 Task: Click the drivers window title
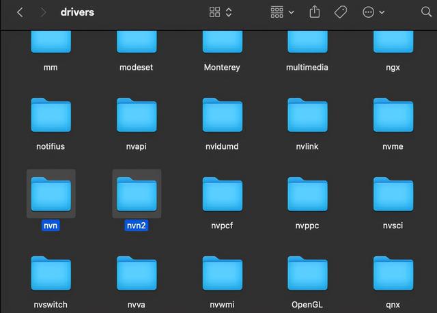tap(77, 12)
